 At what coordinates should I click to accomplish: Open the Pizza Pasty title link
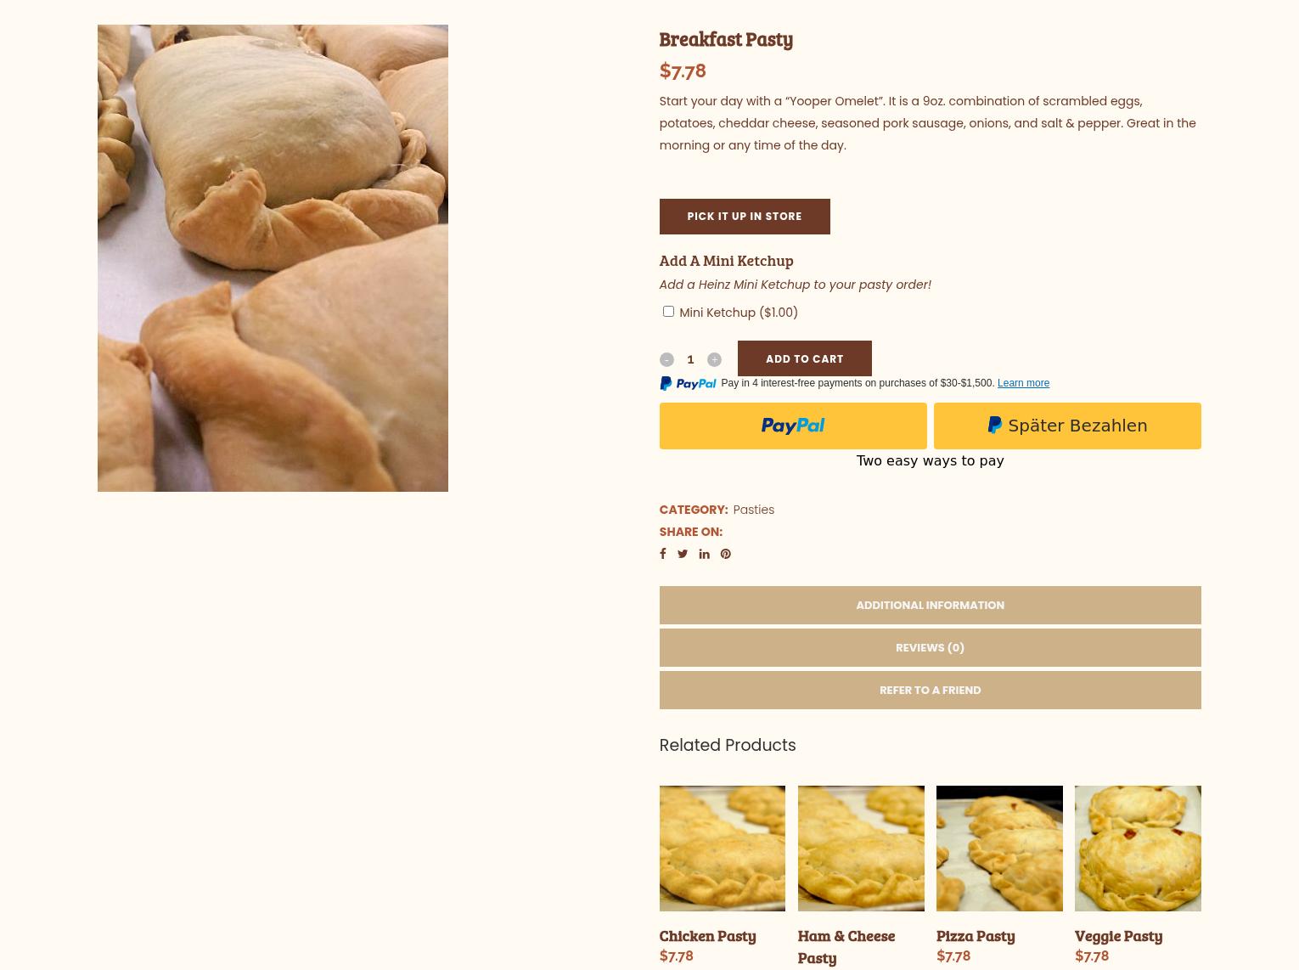pyautogui.click(x=976, y=935)
